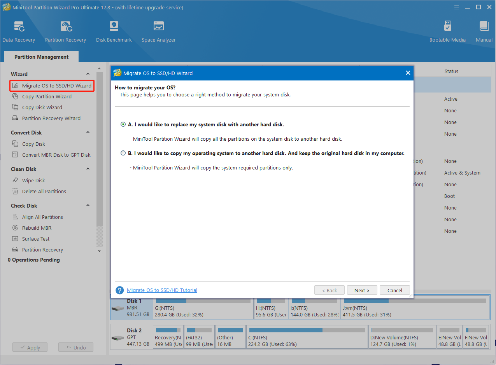This screenshot has width=496, height=365.
Task: Switch to Partition Management tab
Action: [x=41, y=57]
